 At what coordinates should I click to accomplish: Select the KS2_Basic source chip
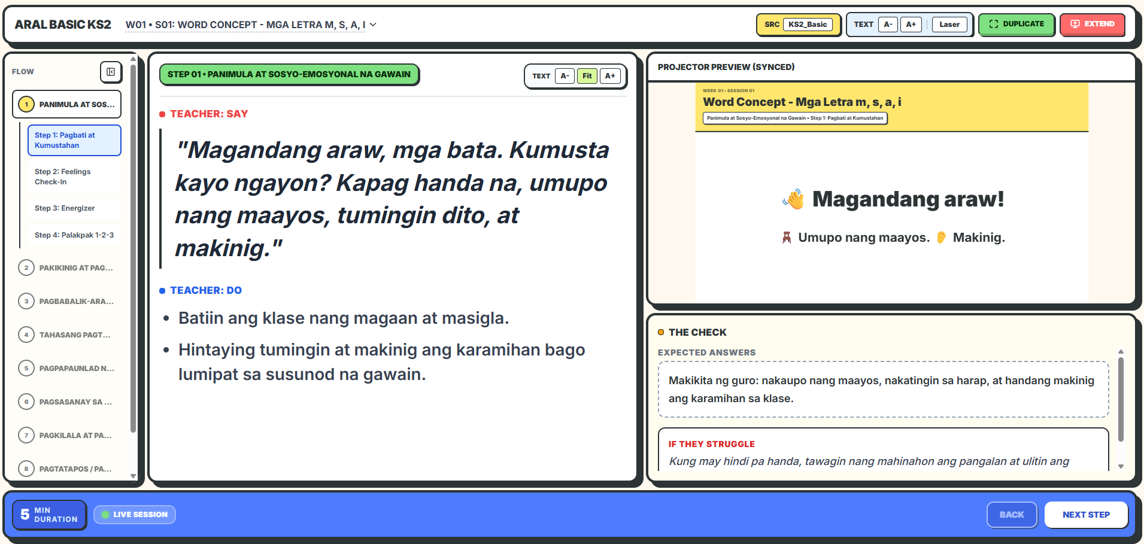coord(807,25)
